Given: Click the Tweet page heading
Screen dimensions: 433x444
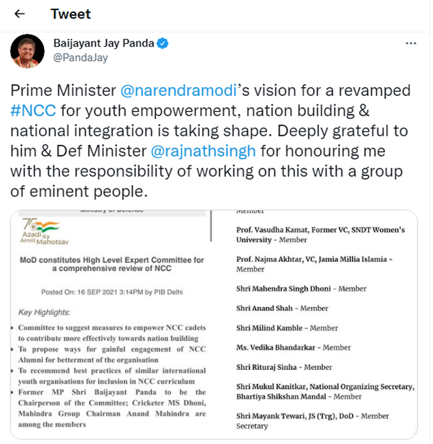Looking at the screenshot, I should [x=71, y=14].
